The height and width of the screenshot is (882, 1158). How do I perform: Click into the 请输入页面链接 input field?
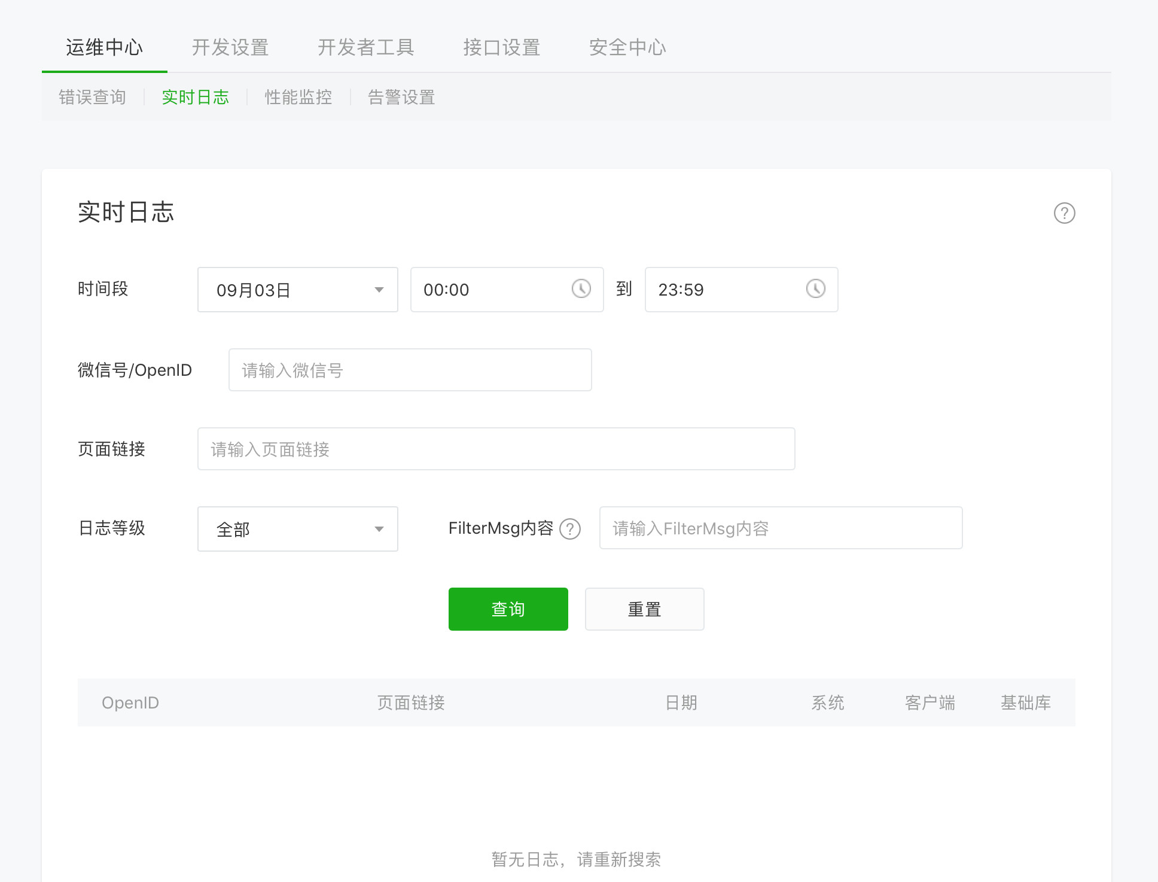tap(496, 449)
